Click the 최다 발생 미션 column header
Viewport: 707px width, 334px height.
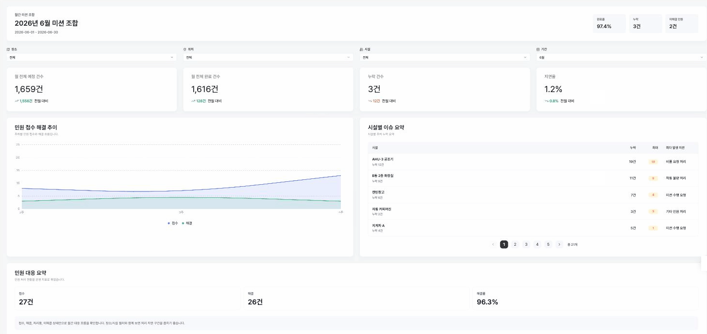(x=675, y=147)
